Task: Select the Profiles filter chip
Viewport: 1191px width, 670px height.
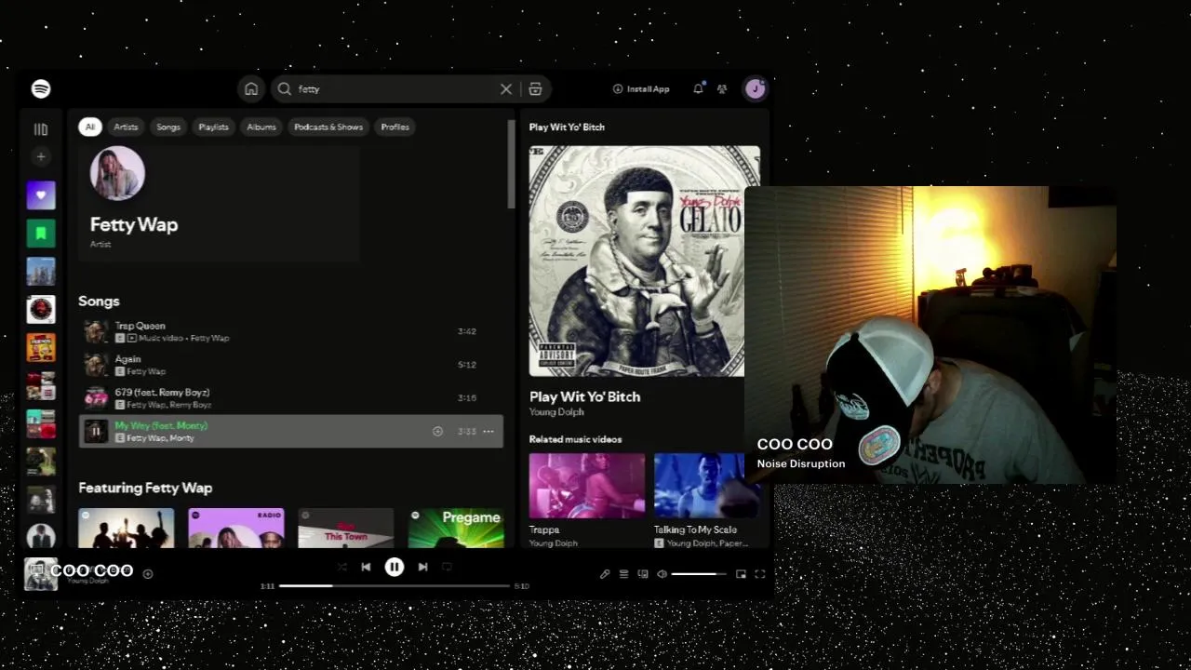Action: point(395,127)
